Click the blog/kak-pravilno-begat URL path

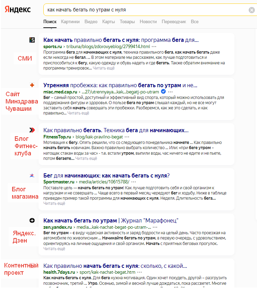(x=99, y=137)
